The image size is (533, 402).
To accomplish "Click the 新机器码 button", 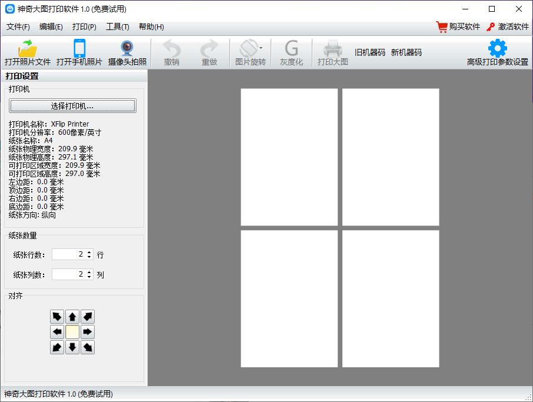I will pyautogui.click(x=406, y=52).
